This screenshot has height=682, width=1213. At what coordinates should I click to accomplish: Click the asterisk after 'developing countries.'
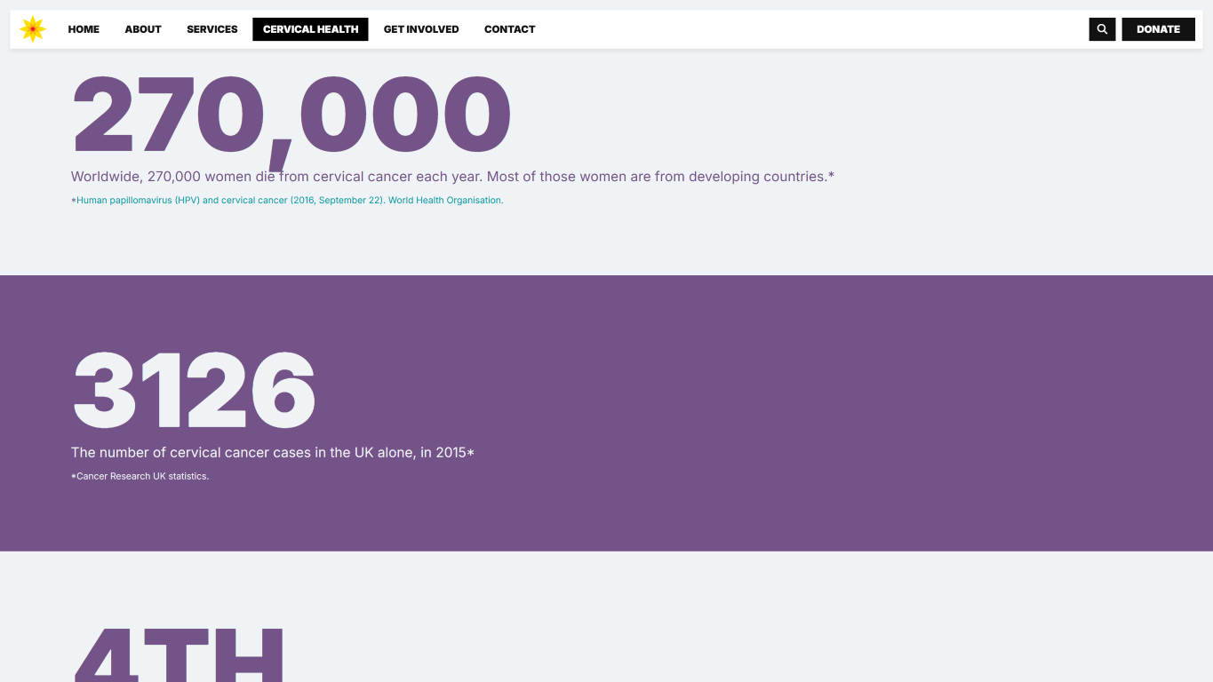(831, 176)
